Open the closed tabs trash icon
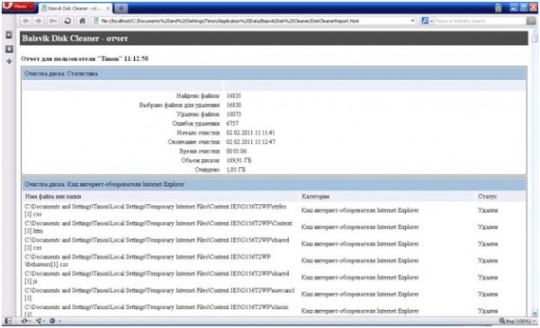The height and width of the screenshot is (328, 540). tap(499, 7)
